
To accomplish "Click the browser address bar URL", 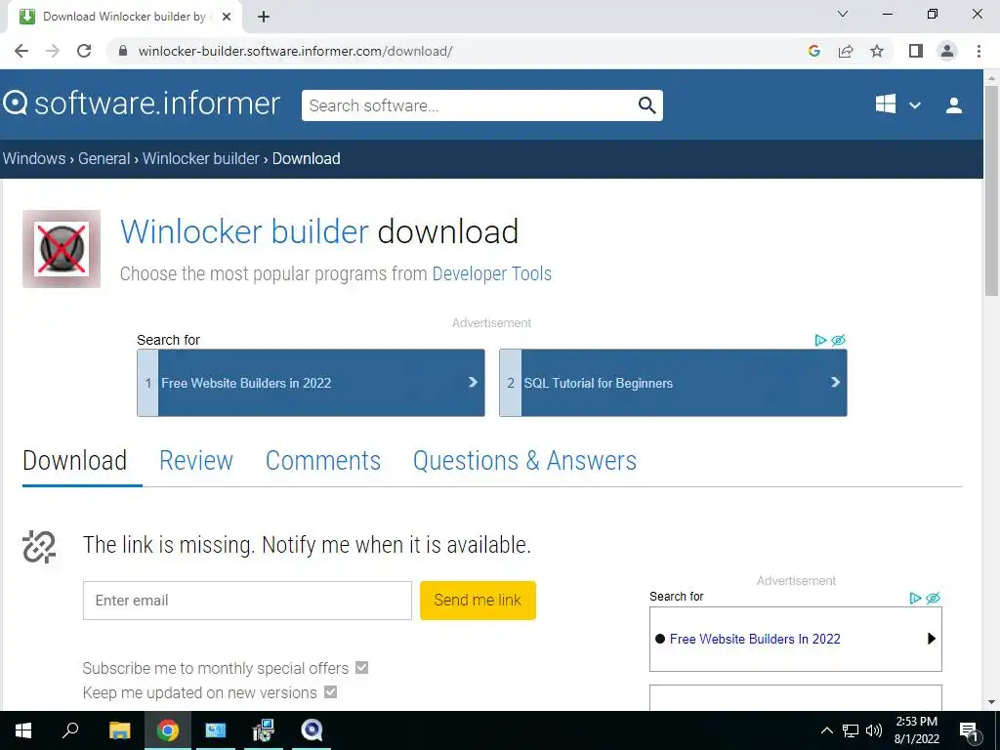I will click(x=295, y=51).
